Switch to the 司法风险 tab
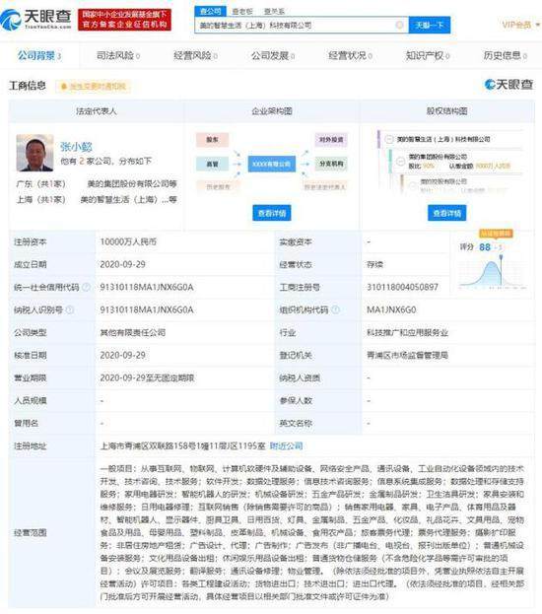Screen dimensions: 542x614 pos(118,55)
